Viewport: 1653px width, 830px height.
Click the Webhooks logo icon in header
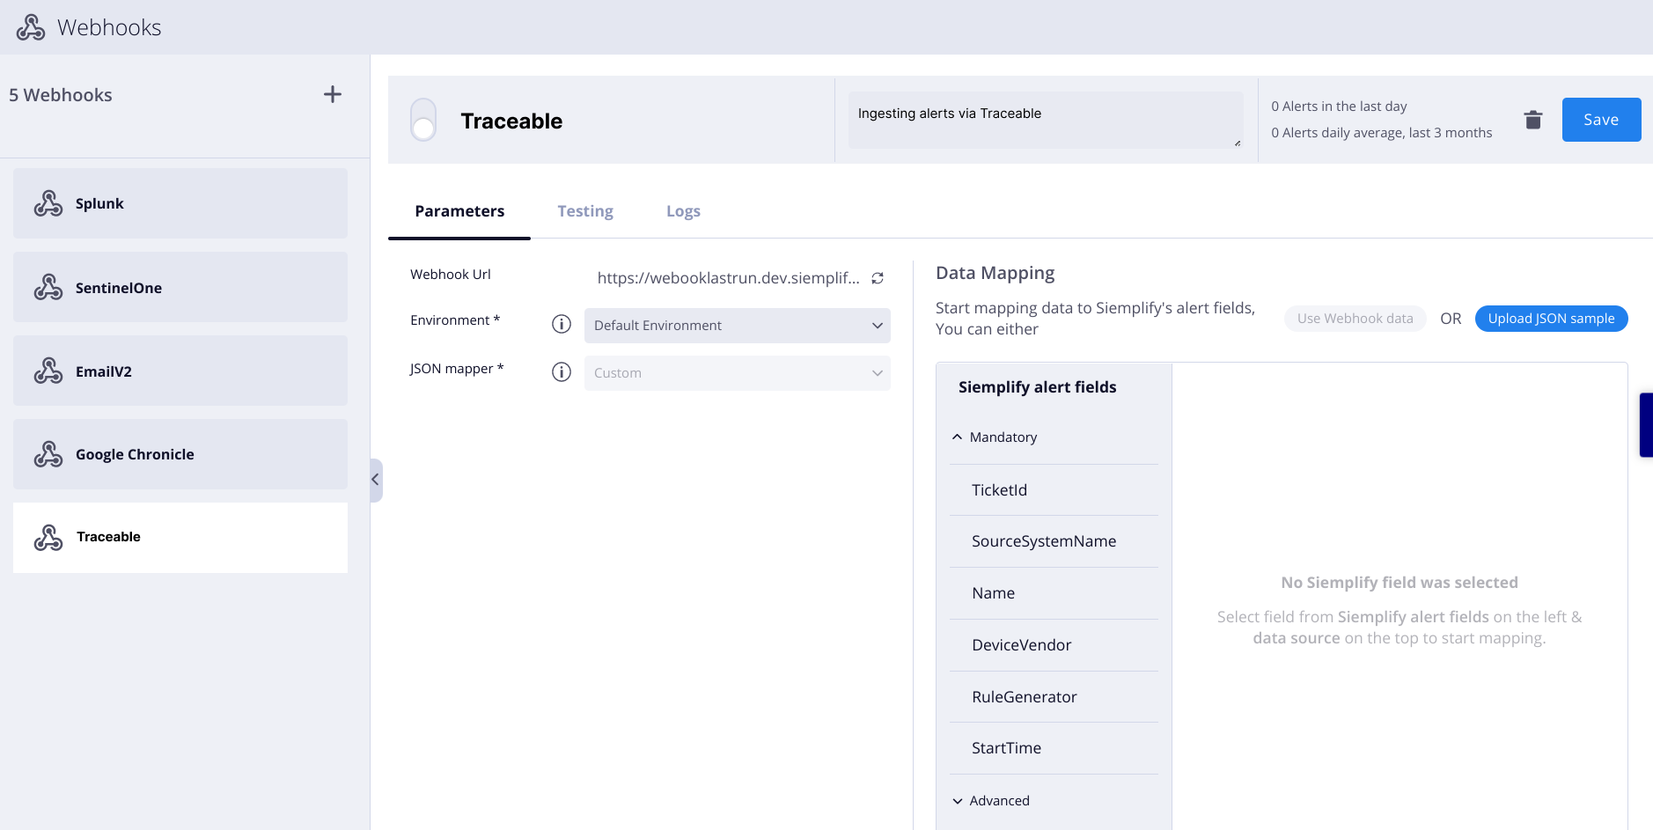tap(31, 27)
